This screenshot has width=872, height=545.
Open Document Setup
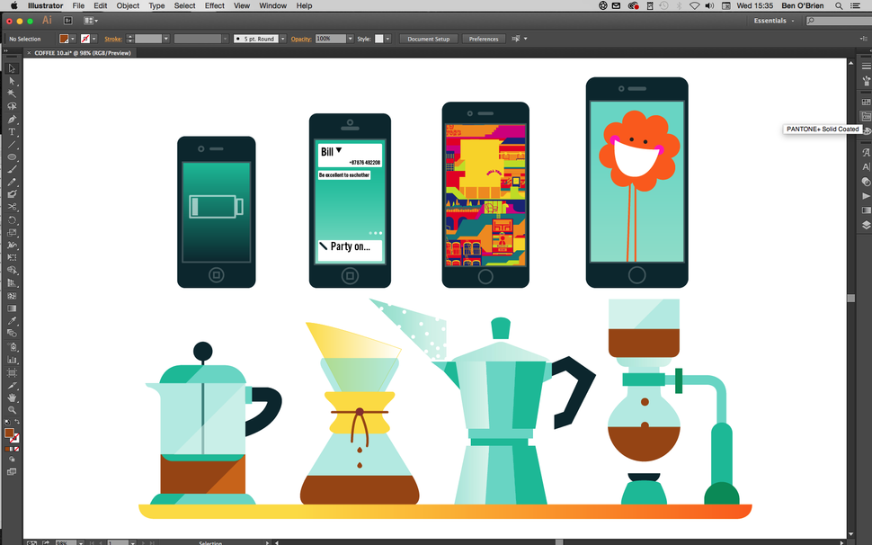pos(428,39)
